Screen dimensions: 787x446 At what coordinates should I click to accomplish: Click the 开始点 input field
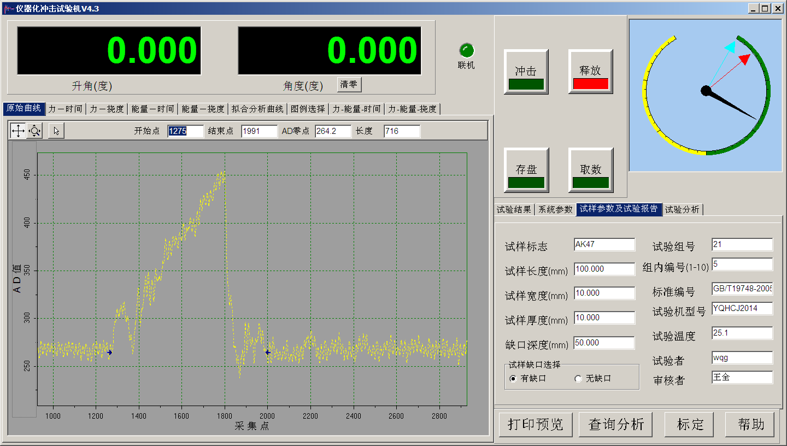click(185, 131)
